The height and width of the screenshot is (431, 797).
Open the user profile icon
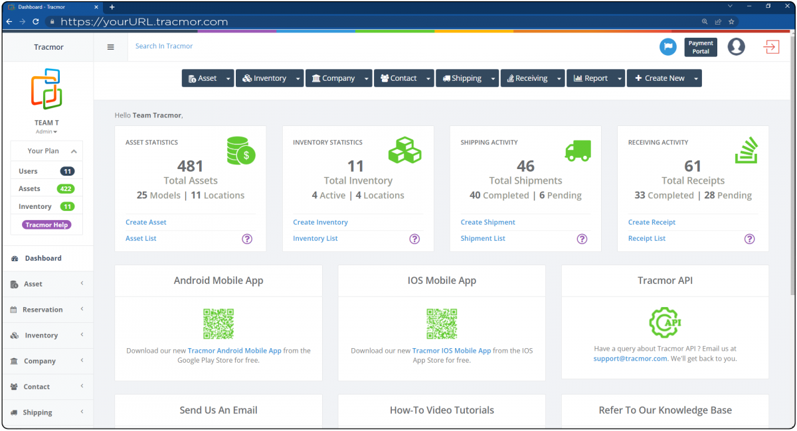coord(736,46)
